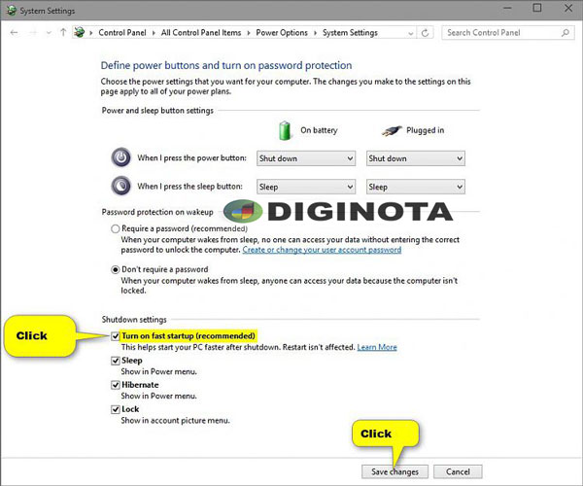Open the recent locations chevron

coord(49,33)
